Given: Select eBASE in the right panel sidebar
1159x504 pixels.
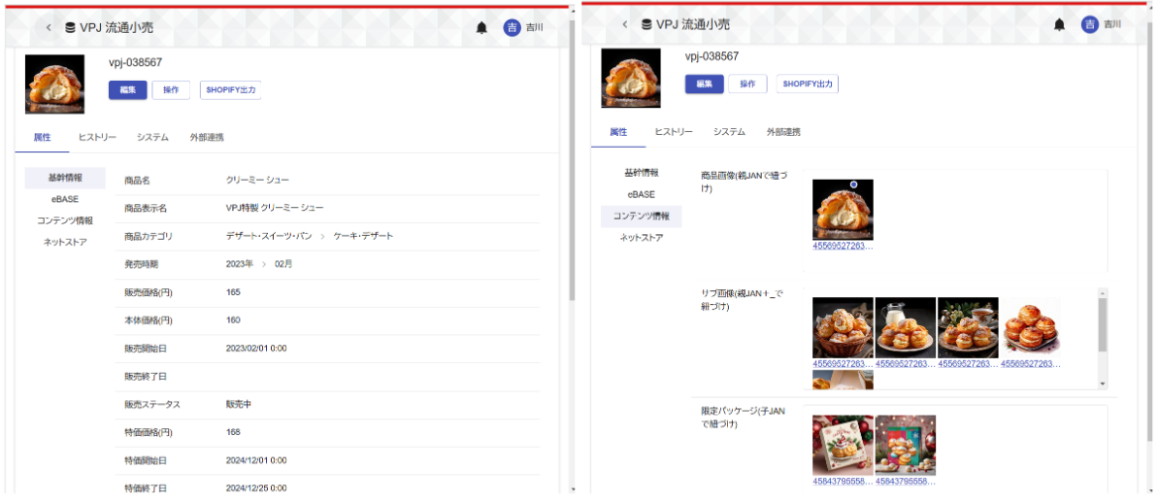Looking at the screenshot, I should (x=641, y=194).
